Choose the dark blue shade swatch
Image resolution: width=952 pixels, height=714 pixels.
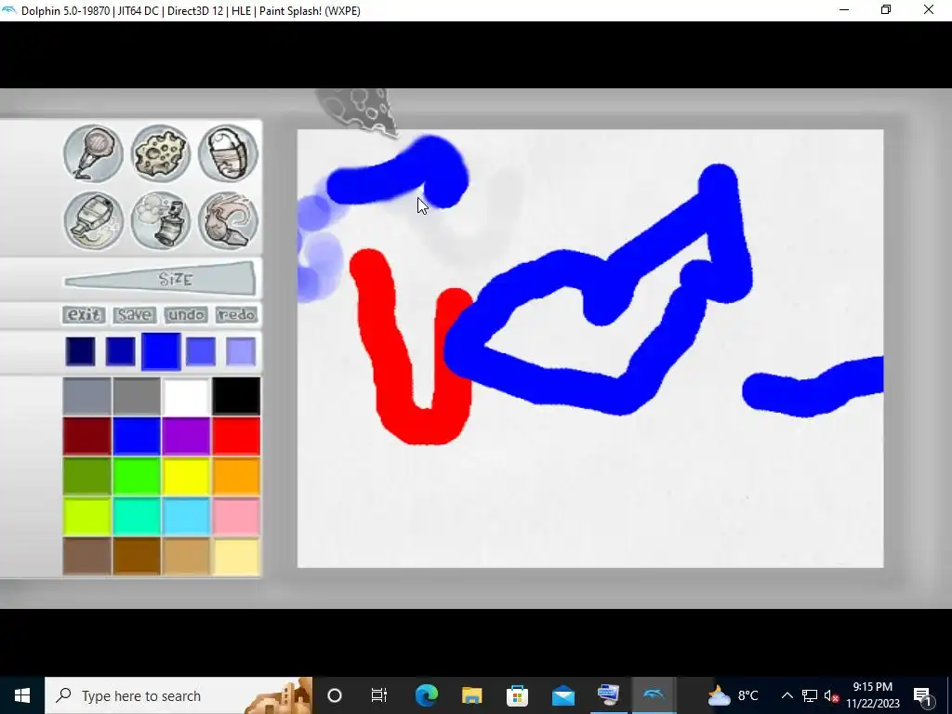(x=120, y=351)
